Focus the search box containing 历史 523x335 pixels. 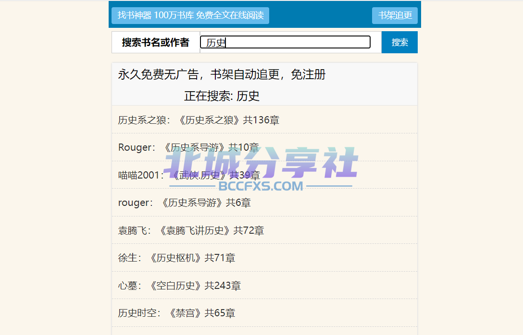coord(285,42)
